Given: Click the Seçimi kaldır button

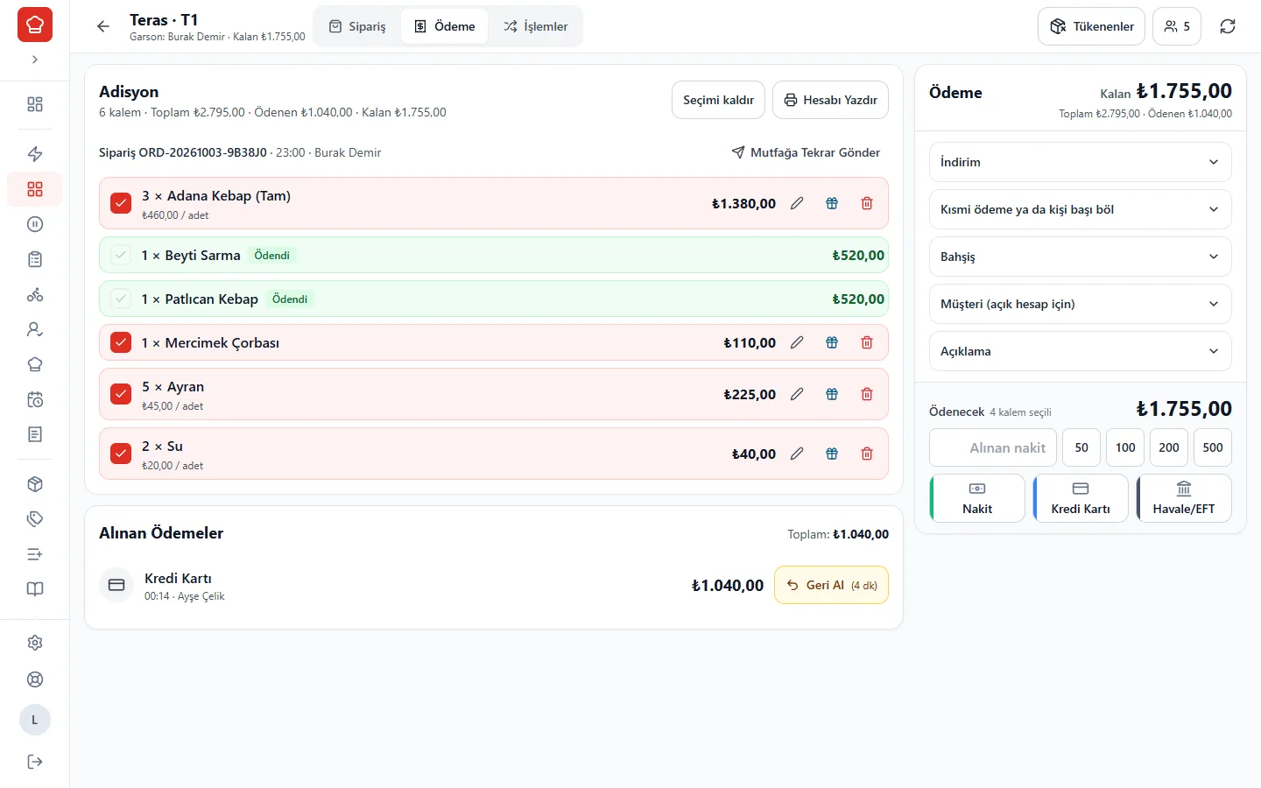Looking at the screenshot, I should (x=718, y=100).
